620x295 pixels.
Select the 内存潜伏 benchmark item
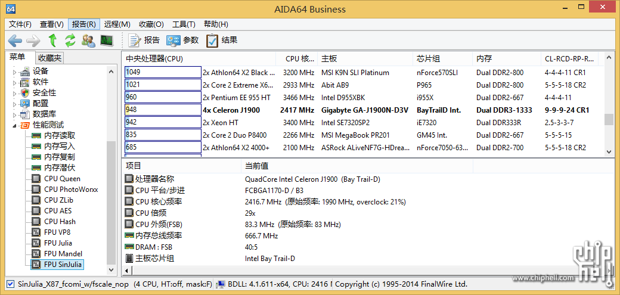59,167
